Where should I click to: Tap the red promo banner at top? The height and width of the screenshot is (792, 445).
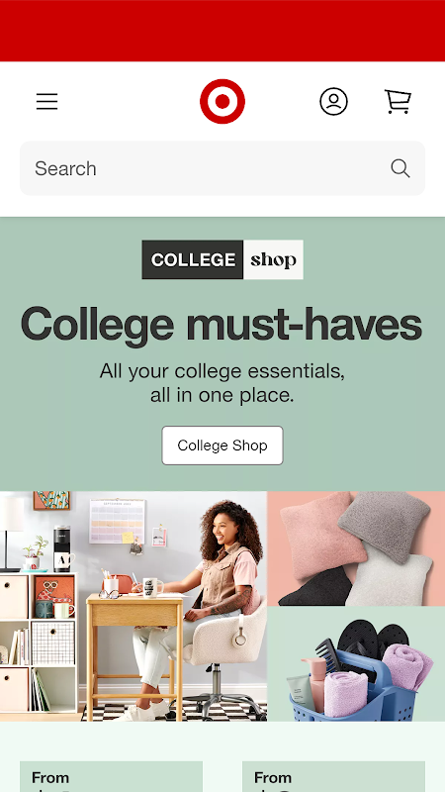(x=222, y=31)
